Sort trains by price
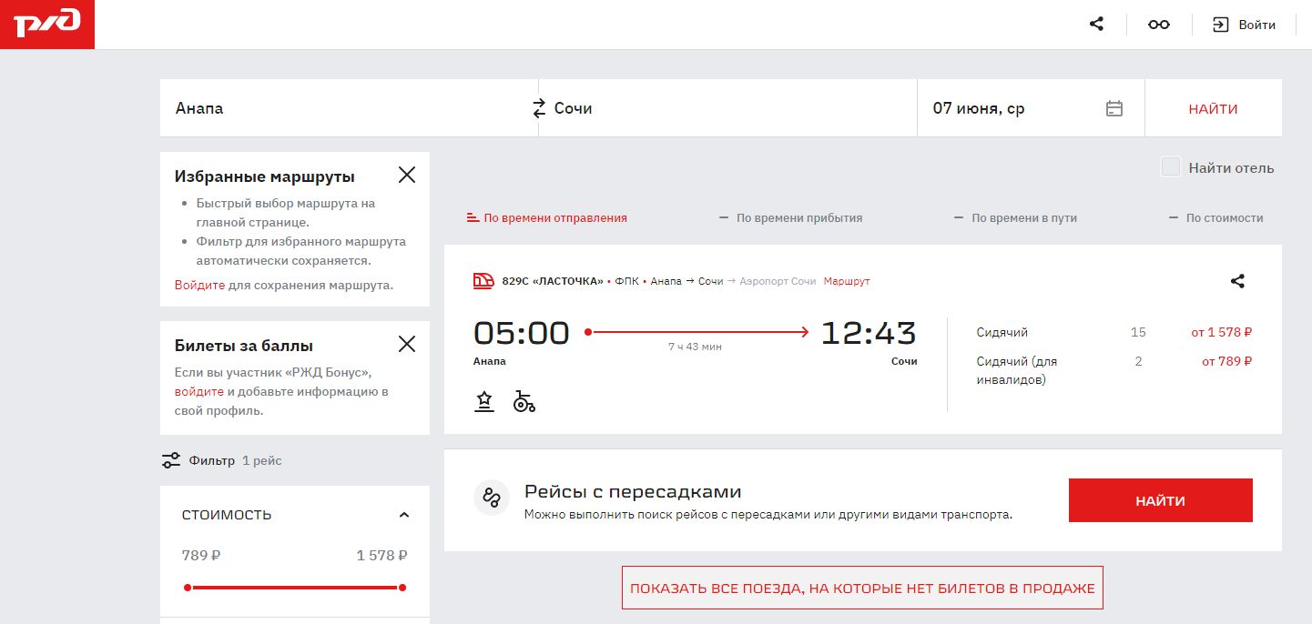This screenshot has width=1312, height=624. pyautogui.click(x=1216, y=218)
